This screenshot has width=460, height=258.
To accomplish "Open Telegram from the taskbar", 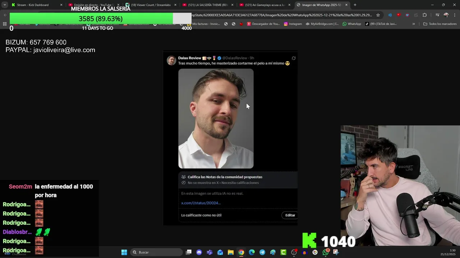I will 262,252.
